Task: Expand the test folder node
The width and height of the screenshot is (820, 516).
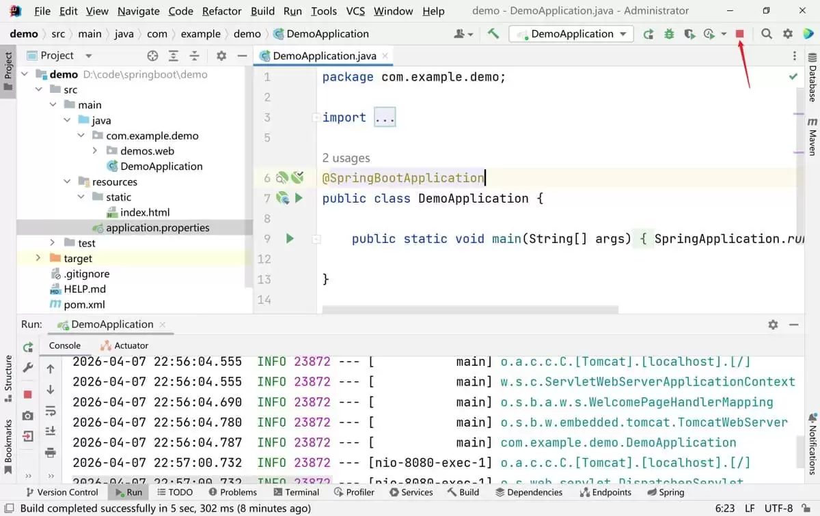Action: coord(53,243)
